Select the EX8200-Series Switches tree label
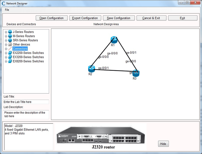This screenshot has width=202, height=154. click(28, 61)
